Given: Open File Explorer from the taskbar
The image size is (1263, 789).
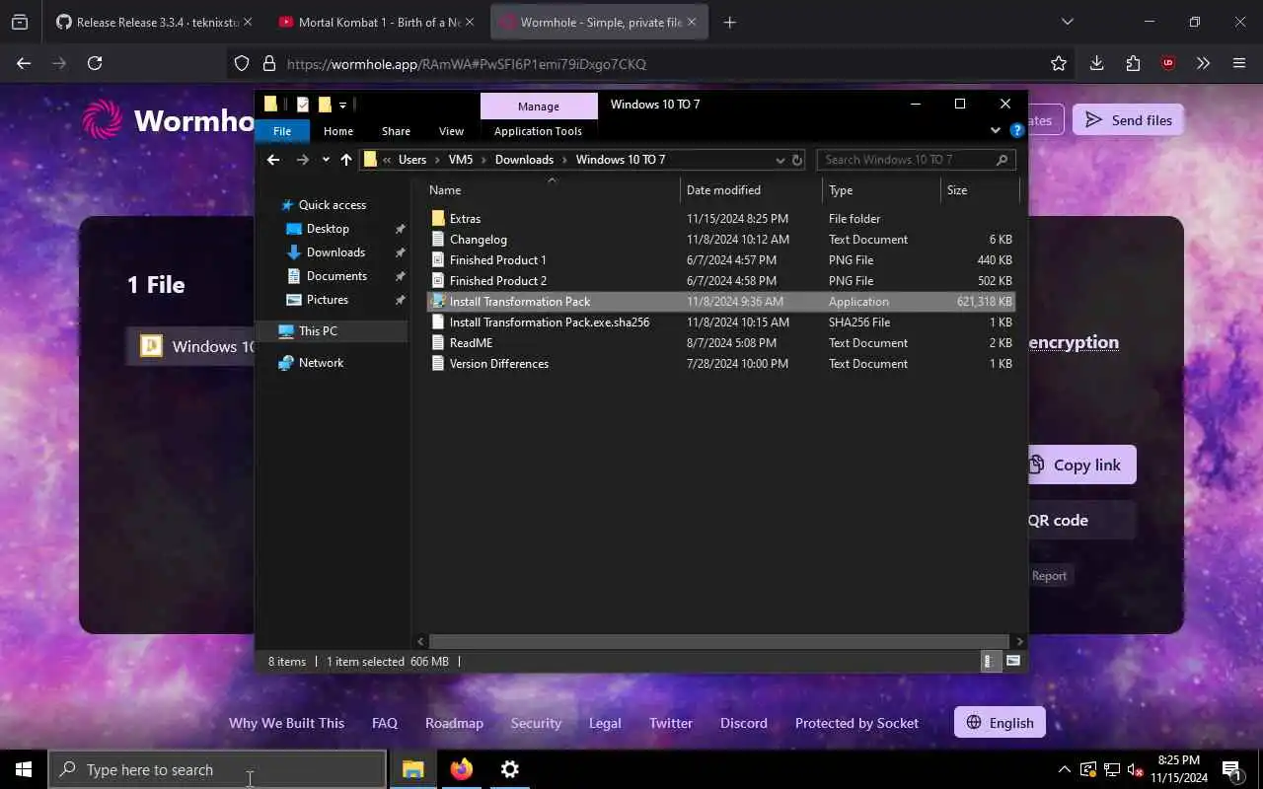Looking at the screenshot, I should click(413, 769).
